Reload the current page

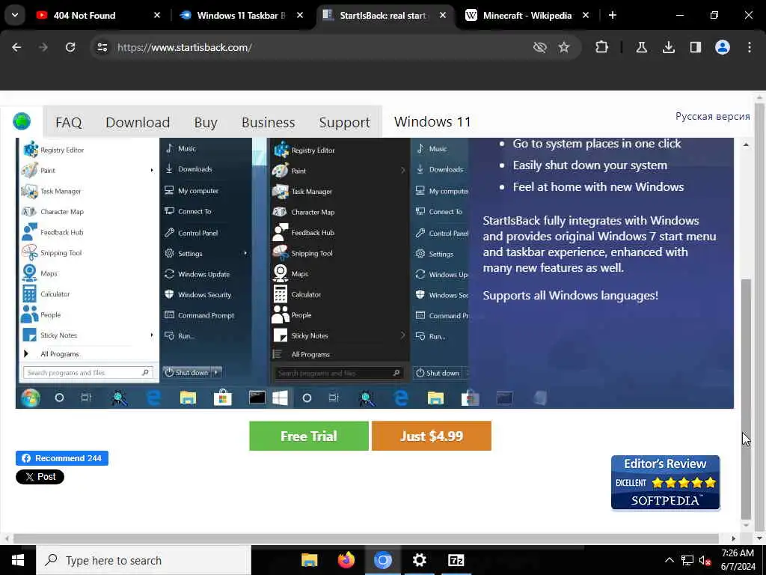click(x=70, y=47)
